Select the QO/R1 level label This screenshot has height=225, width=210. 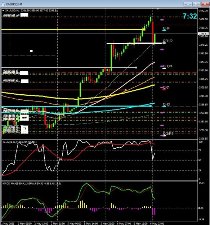[x=168, y=134]
